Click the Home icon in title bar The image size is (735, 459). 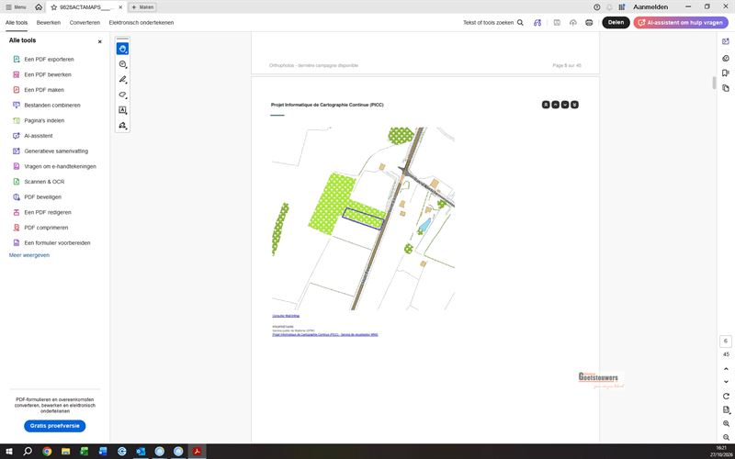pyautogui.click(x=39, y=7)
